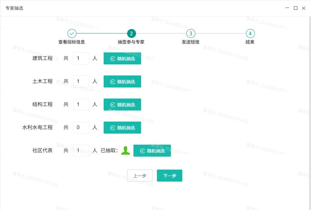Select the 查看招标信息 step label
311x210 pixels.
click(x=72, y=41)
